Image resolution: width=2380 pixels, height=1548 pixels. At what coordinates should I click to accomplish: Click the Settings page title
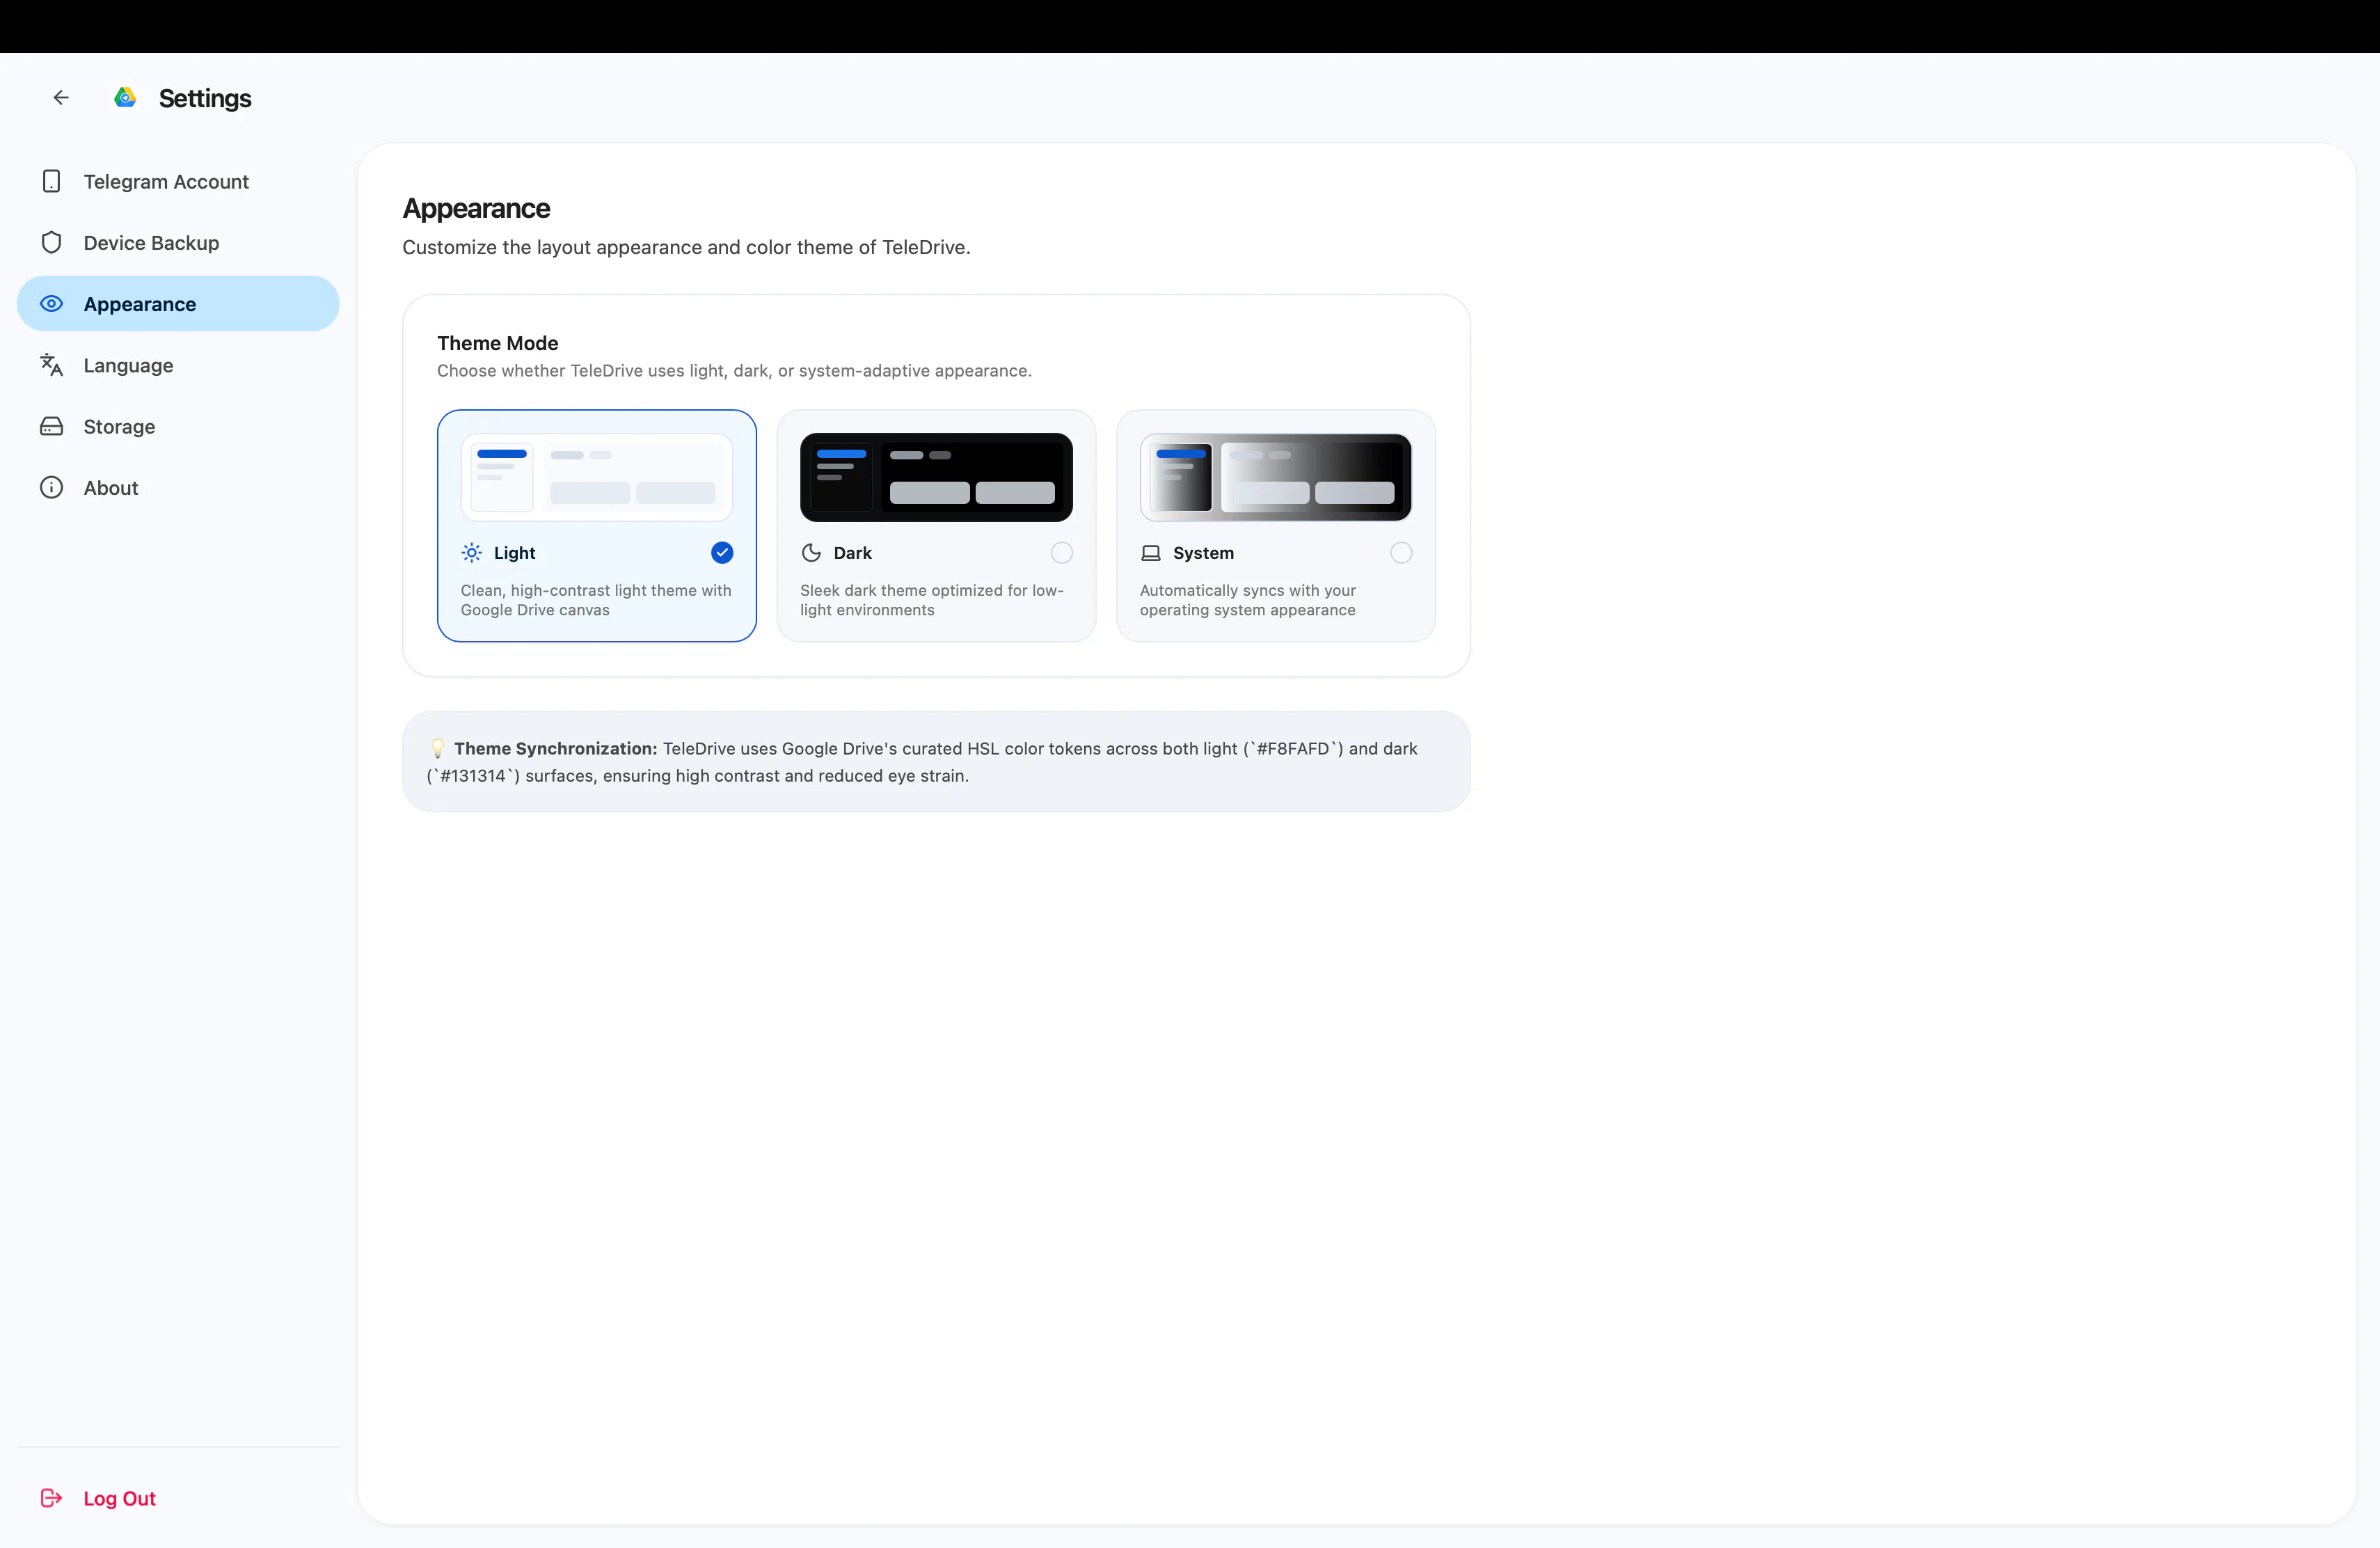(205, 98)
